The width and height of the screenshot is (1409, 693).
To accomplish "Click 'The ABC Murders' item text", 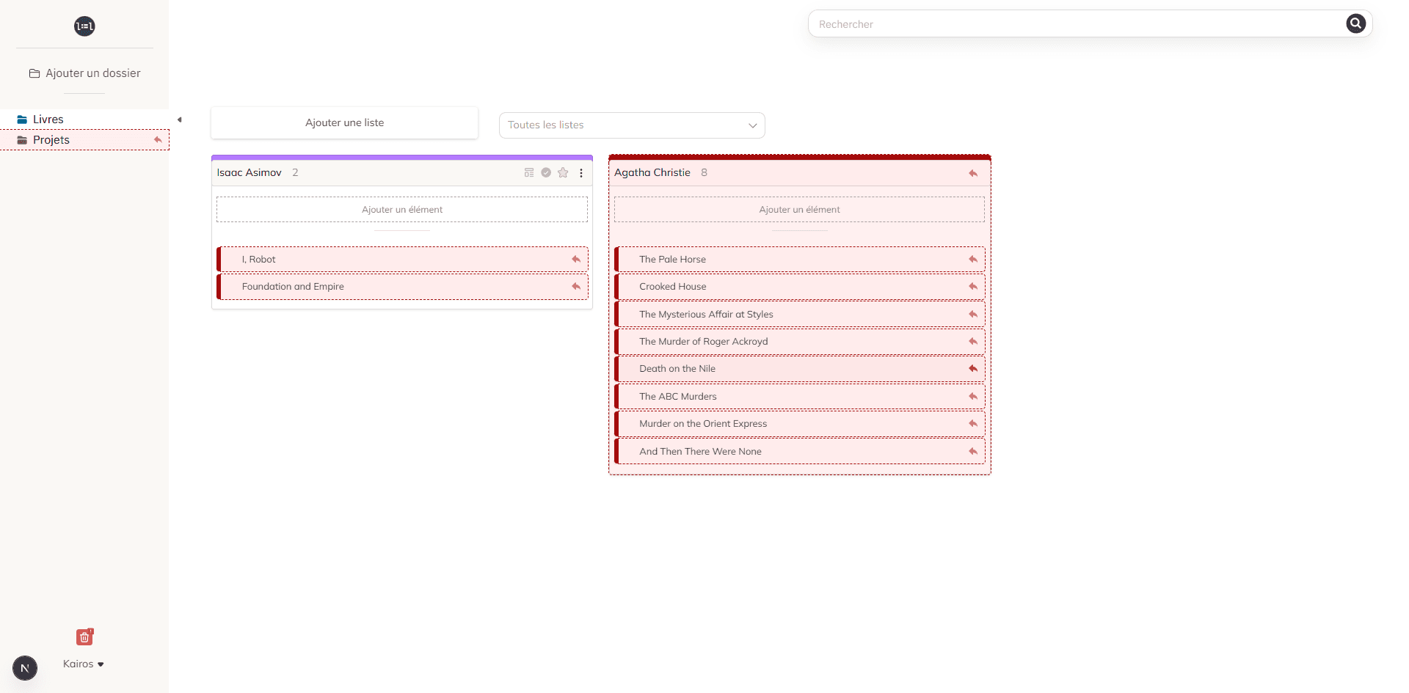I will point(677,397).
